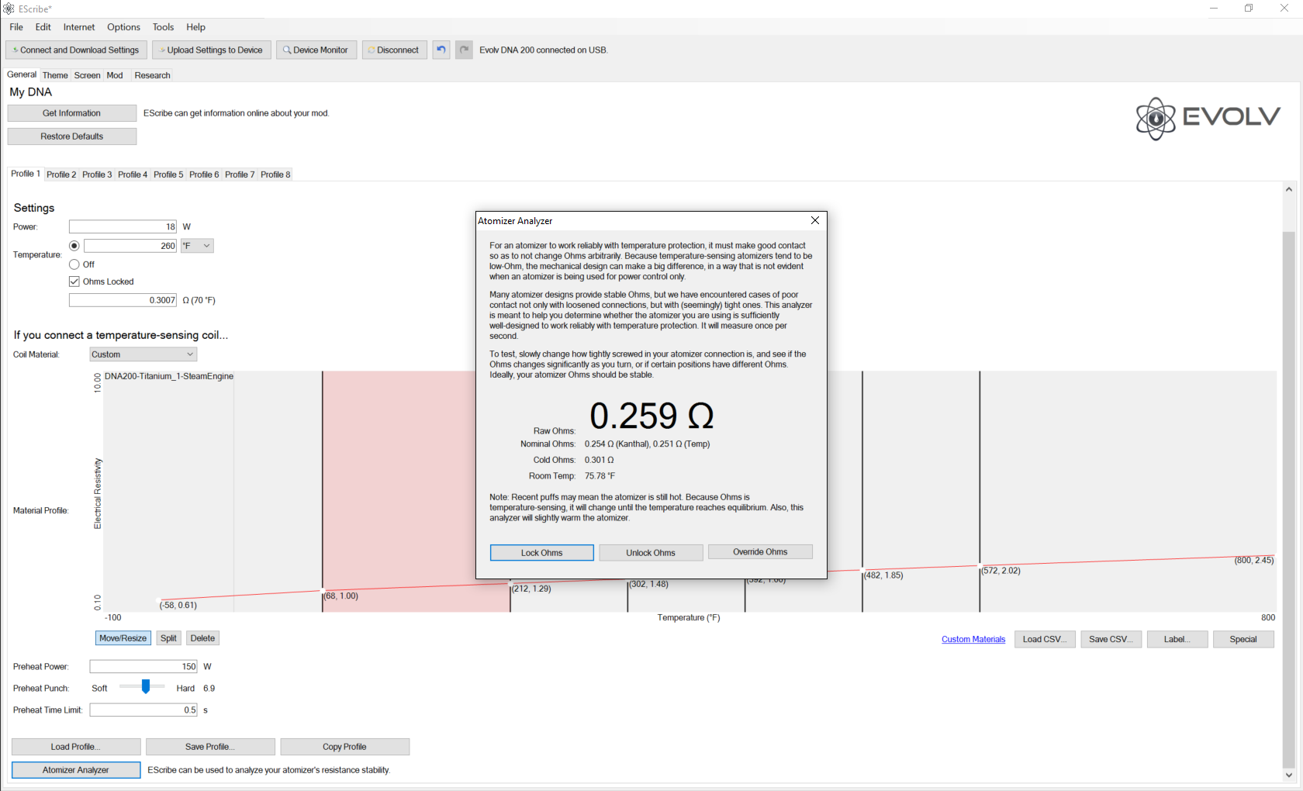Select the temperature Off radio button
The width and height of the screenshot is (1303, 791).
74,264
